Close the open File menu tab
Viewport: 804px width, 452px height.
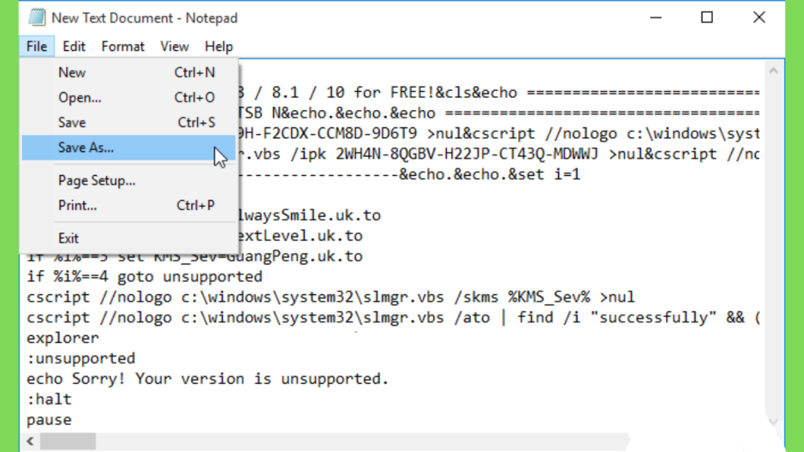(37, 46)
